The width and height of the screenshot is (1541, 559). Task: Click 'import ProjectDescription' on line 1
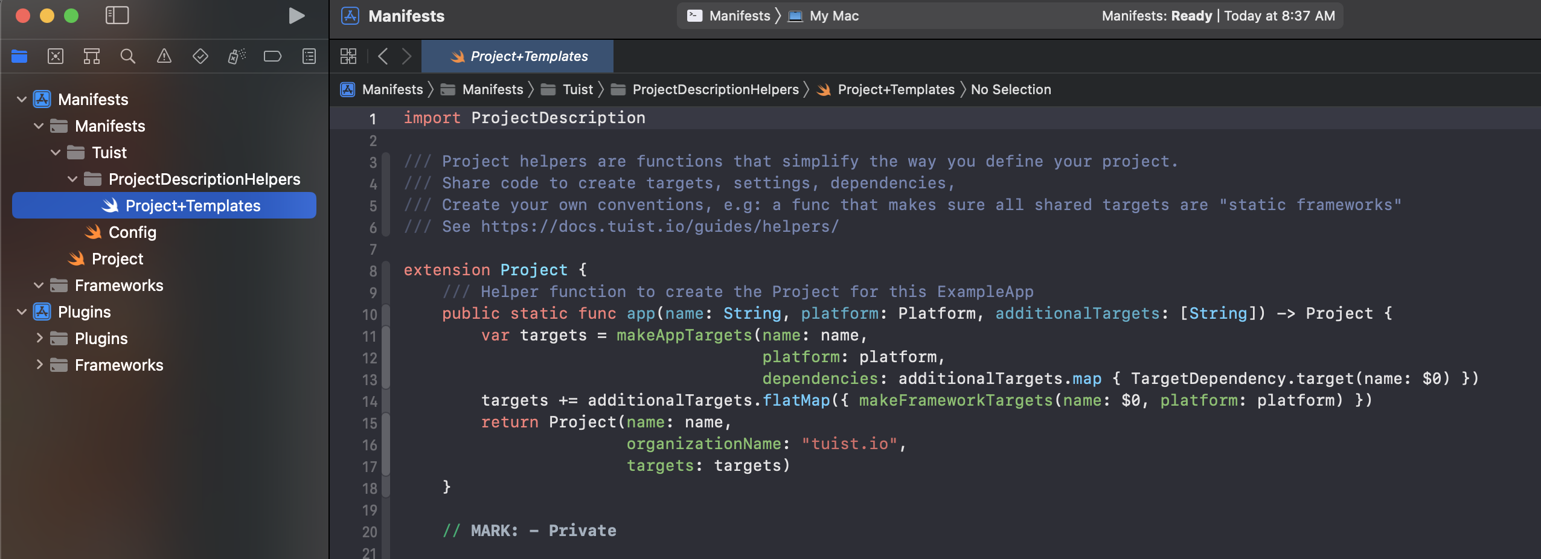(x=524, y=118)
